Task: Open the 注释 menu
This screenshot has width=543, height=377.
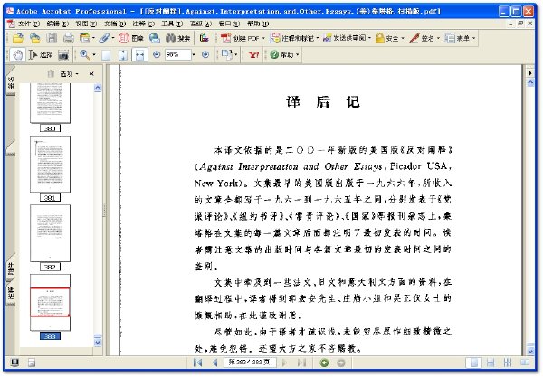Action: tap(143, 24)
